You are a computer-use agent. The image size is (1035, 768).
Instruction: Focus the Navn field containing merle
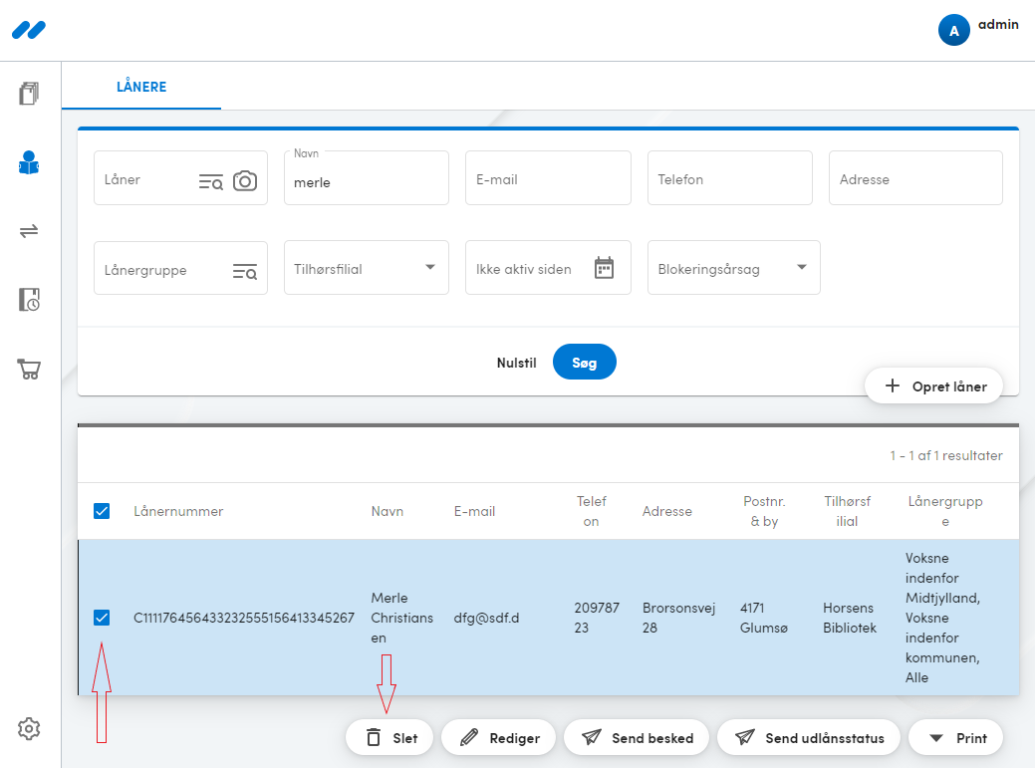367,178
